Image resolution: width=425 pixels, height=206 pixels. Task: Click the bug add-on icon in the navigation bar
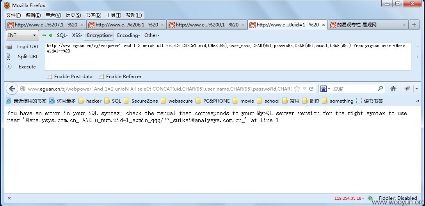click(x=407, y=89)
